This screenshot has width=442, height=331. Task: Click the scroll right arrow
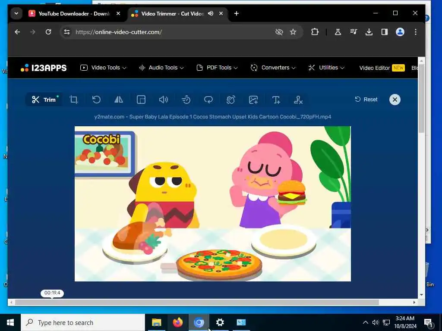point(414,302)
